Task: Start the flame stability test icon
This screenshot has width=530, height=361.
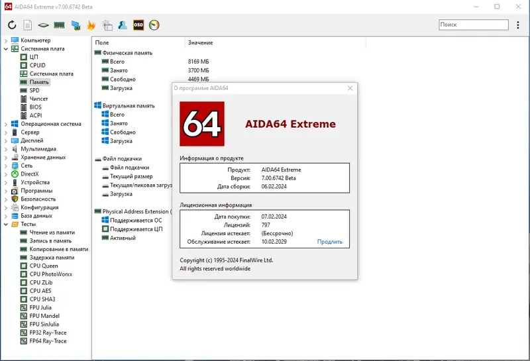Action: click(91, 25)
